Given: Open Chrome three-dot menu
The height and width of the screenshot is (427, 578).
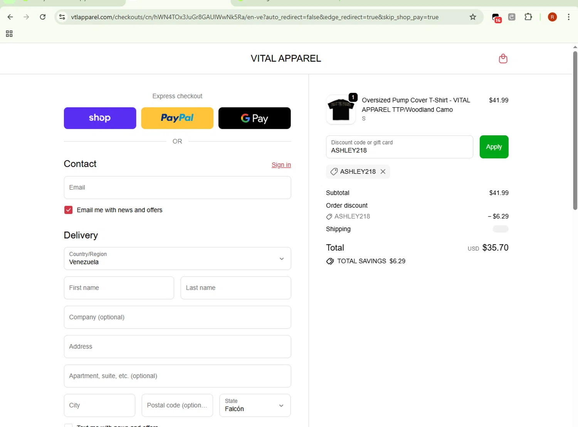Looking at the screenshot, I should tap(568, 17).
